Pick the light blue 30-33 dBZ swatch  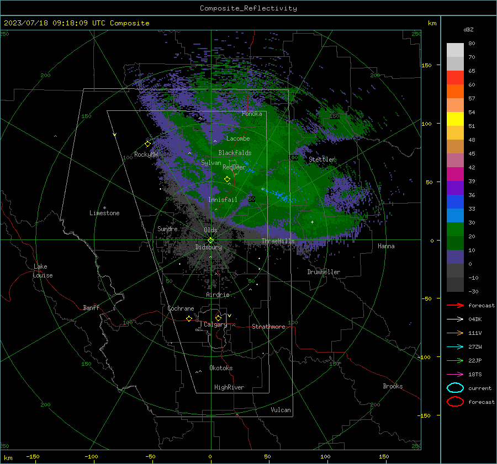pos(455,215)
